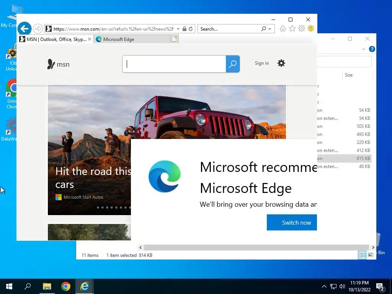Switch File Explorer to large icons view
392x294 pixels.
pyautogui.click(x=371, y=255)
